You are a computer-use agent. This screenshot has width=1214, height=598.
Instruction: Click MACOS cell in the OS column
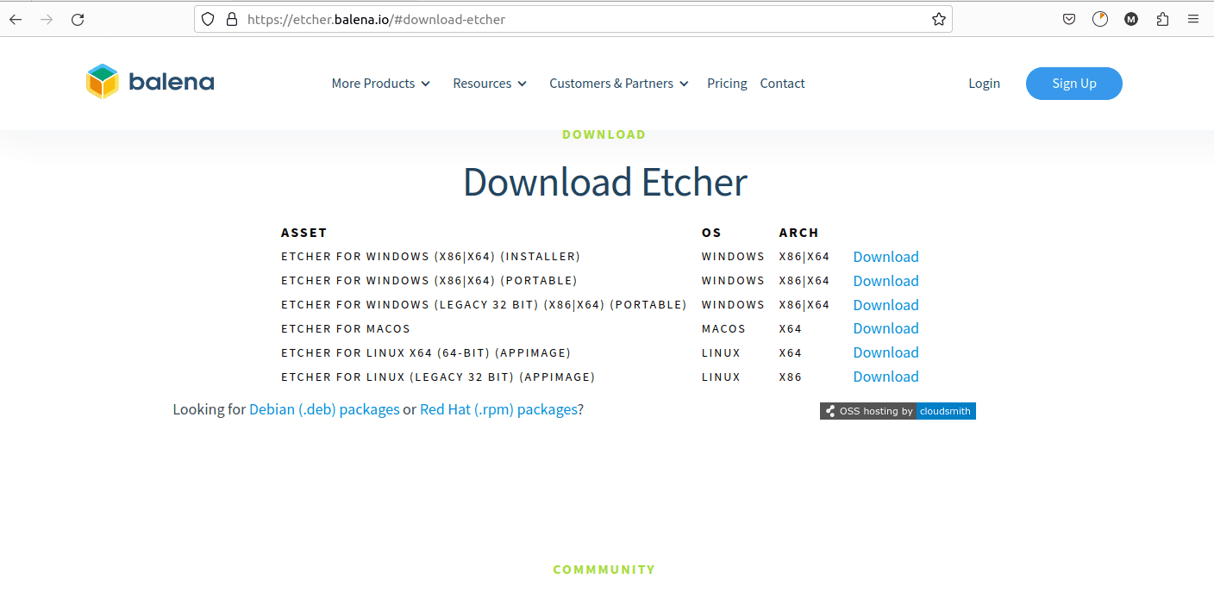click(723, 329)
